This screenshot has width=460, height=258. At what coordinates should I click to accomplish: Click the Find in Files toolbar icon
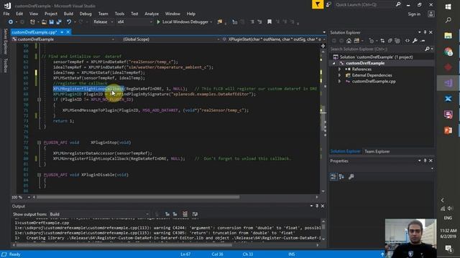pyautogui.click(x=220, y=22)
